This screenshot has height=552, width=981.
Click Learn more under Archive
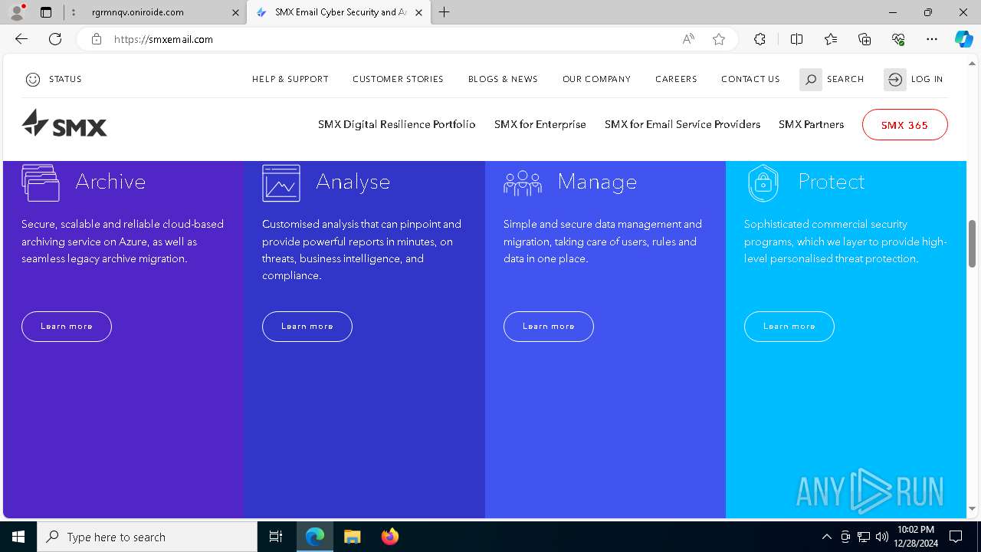(x=67, y=327)
